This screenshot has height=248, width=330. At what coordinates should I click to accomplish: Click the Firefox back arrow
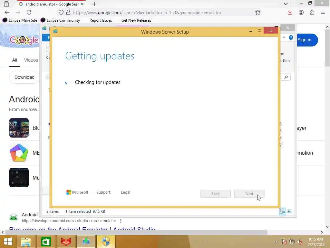click(7, 13)
